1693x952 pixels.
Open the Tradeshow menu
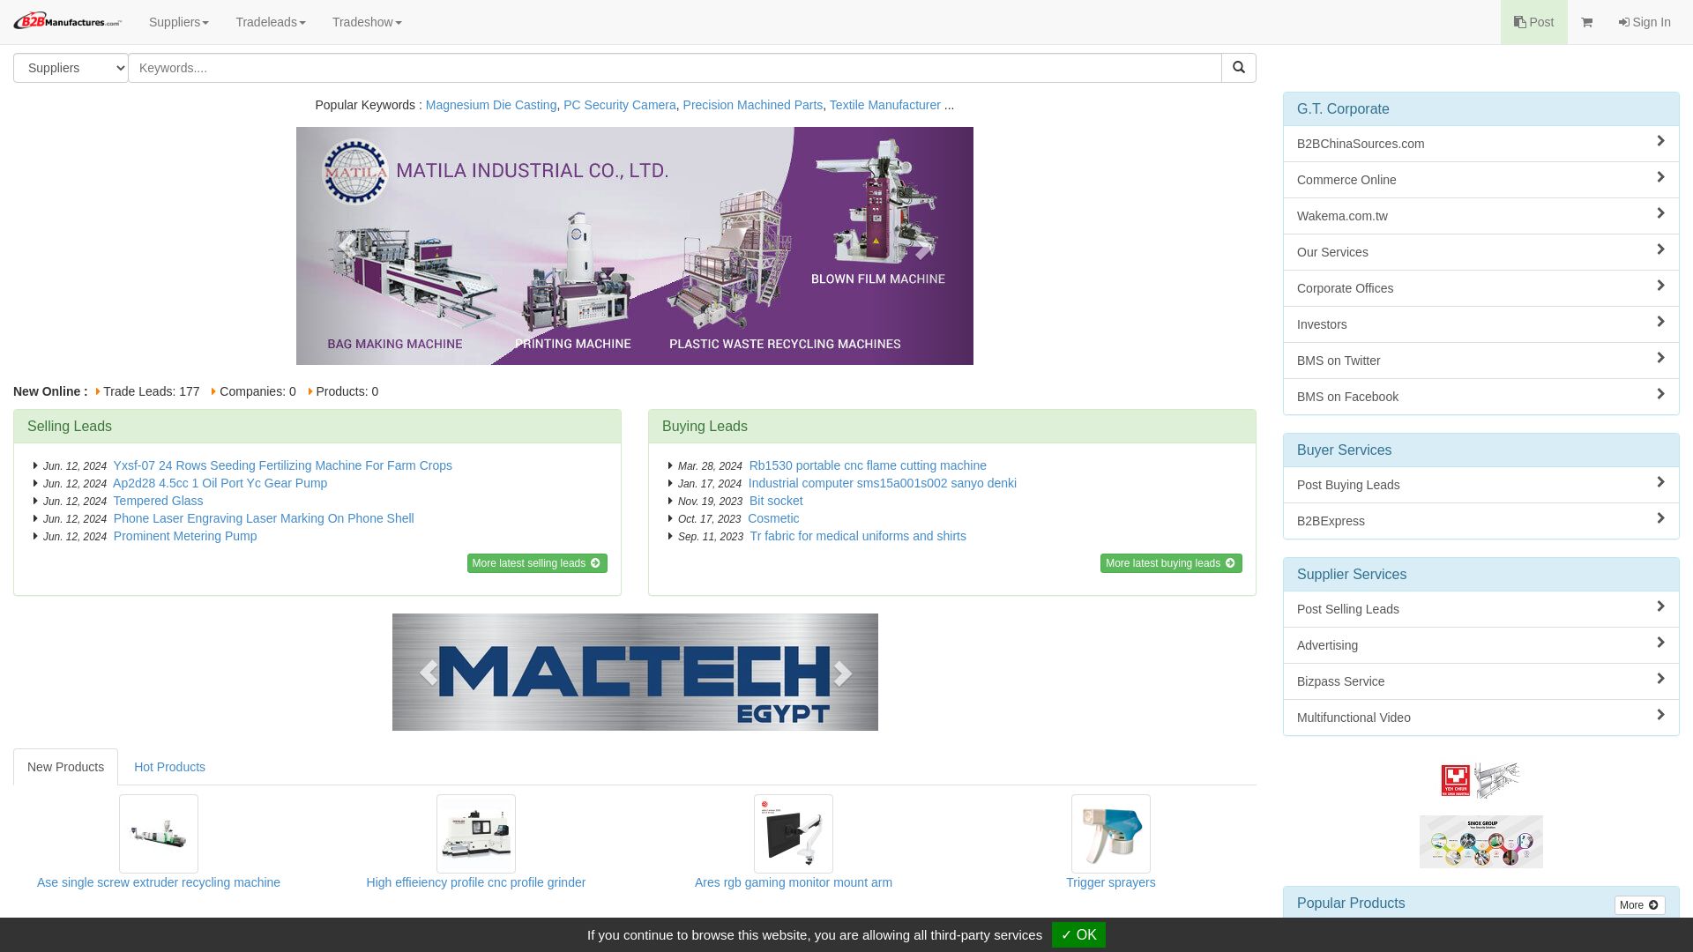coord(366,22)
